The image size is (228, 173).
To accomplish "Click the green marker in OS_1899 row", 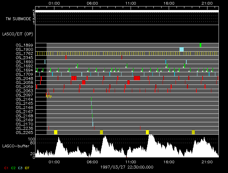I will coord(200,45).
